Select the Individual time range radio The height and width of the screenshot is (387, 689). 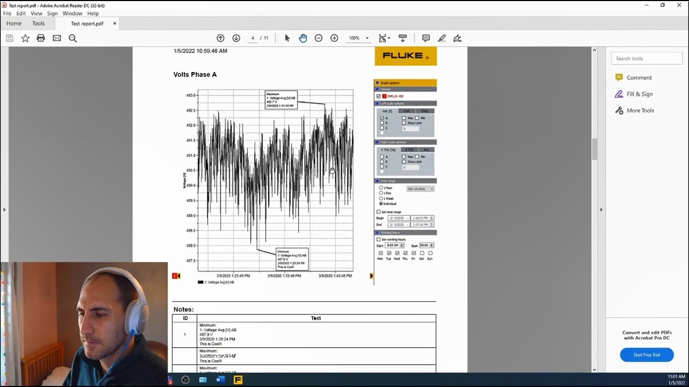tap(381, 204)
